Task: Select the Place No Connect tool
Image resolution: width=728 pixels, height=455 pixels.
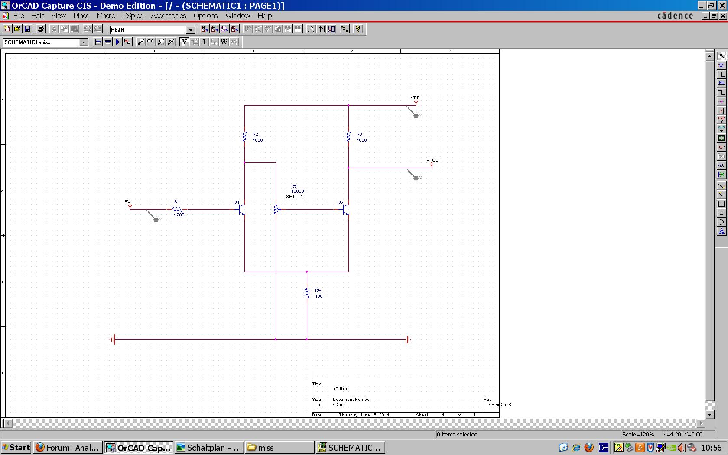Action: [721, 174]
